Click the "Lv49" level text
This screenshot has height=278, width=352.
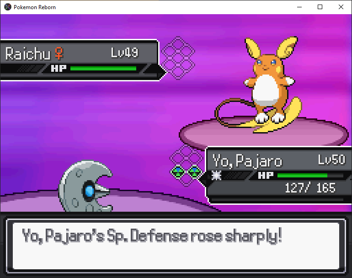125,53
